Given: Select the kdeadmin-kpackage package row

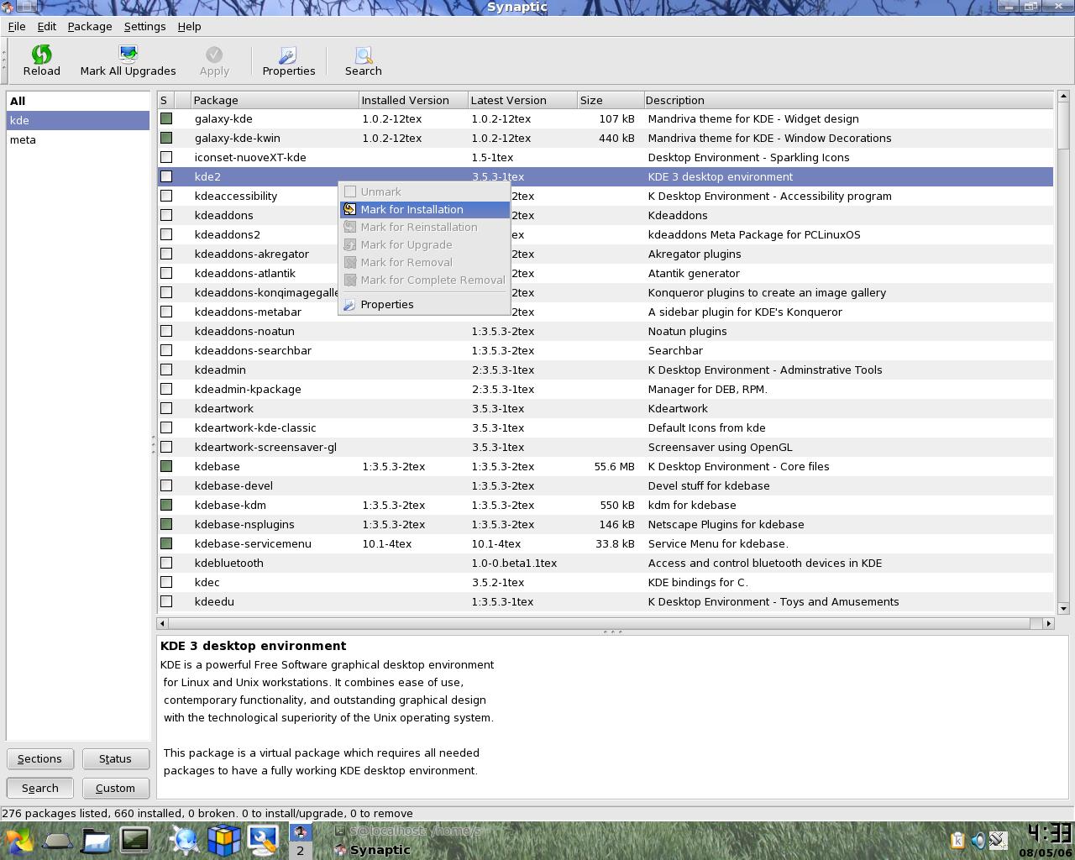Looking at the screenshot, I should (x=605, y=389).
